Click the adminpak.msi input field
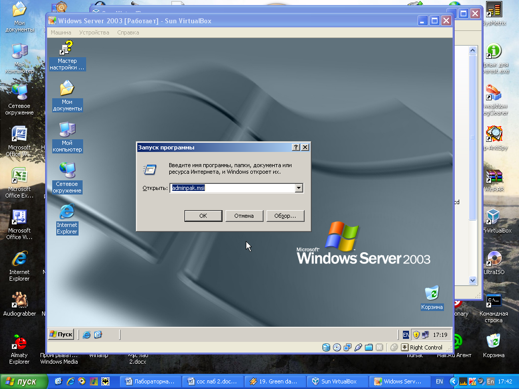Screen dimensions: 519x389 click(233, 188)
